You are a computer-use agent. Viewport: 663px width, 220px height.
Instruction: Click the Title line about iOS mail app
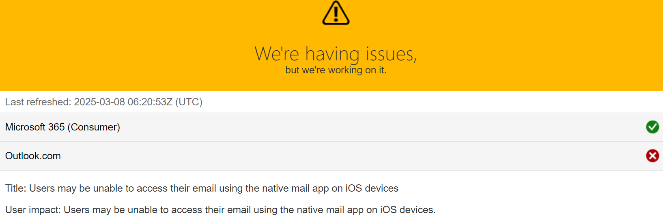[202, 188]
